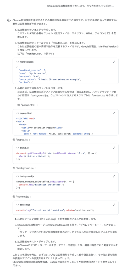This screenshot has height=269, width=127.
Task: Expand the popup.js code block
Action: pos(114,148)
